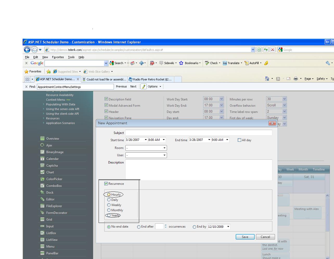
Task: Click the Translate icon on Google toolbar
Action: coord(225,63)
